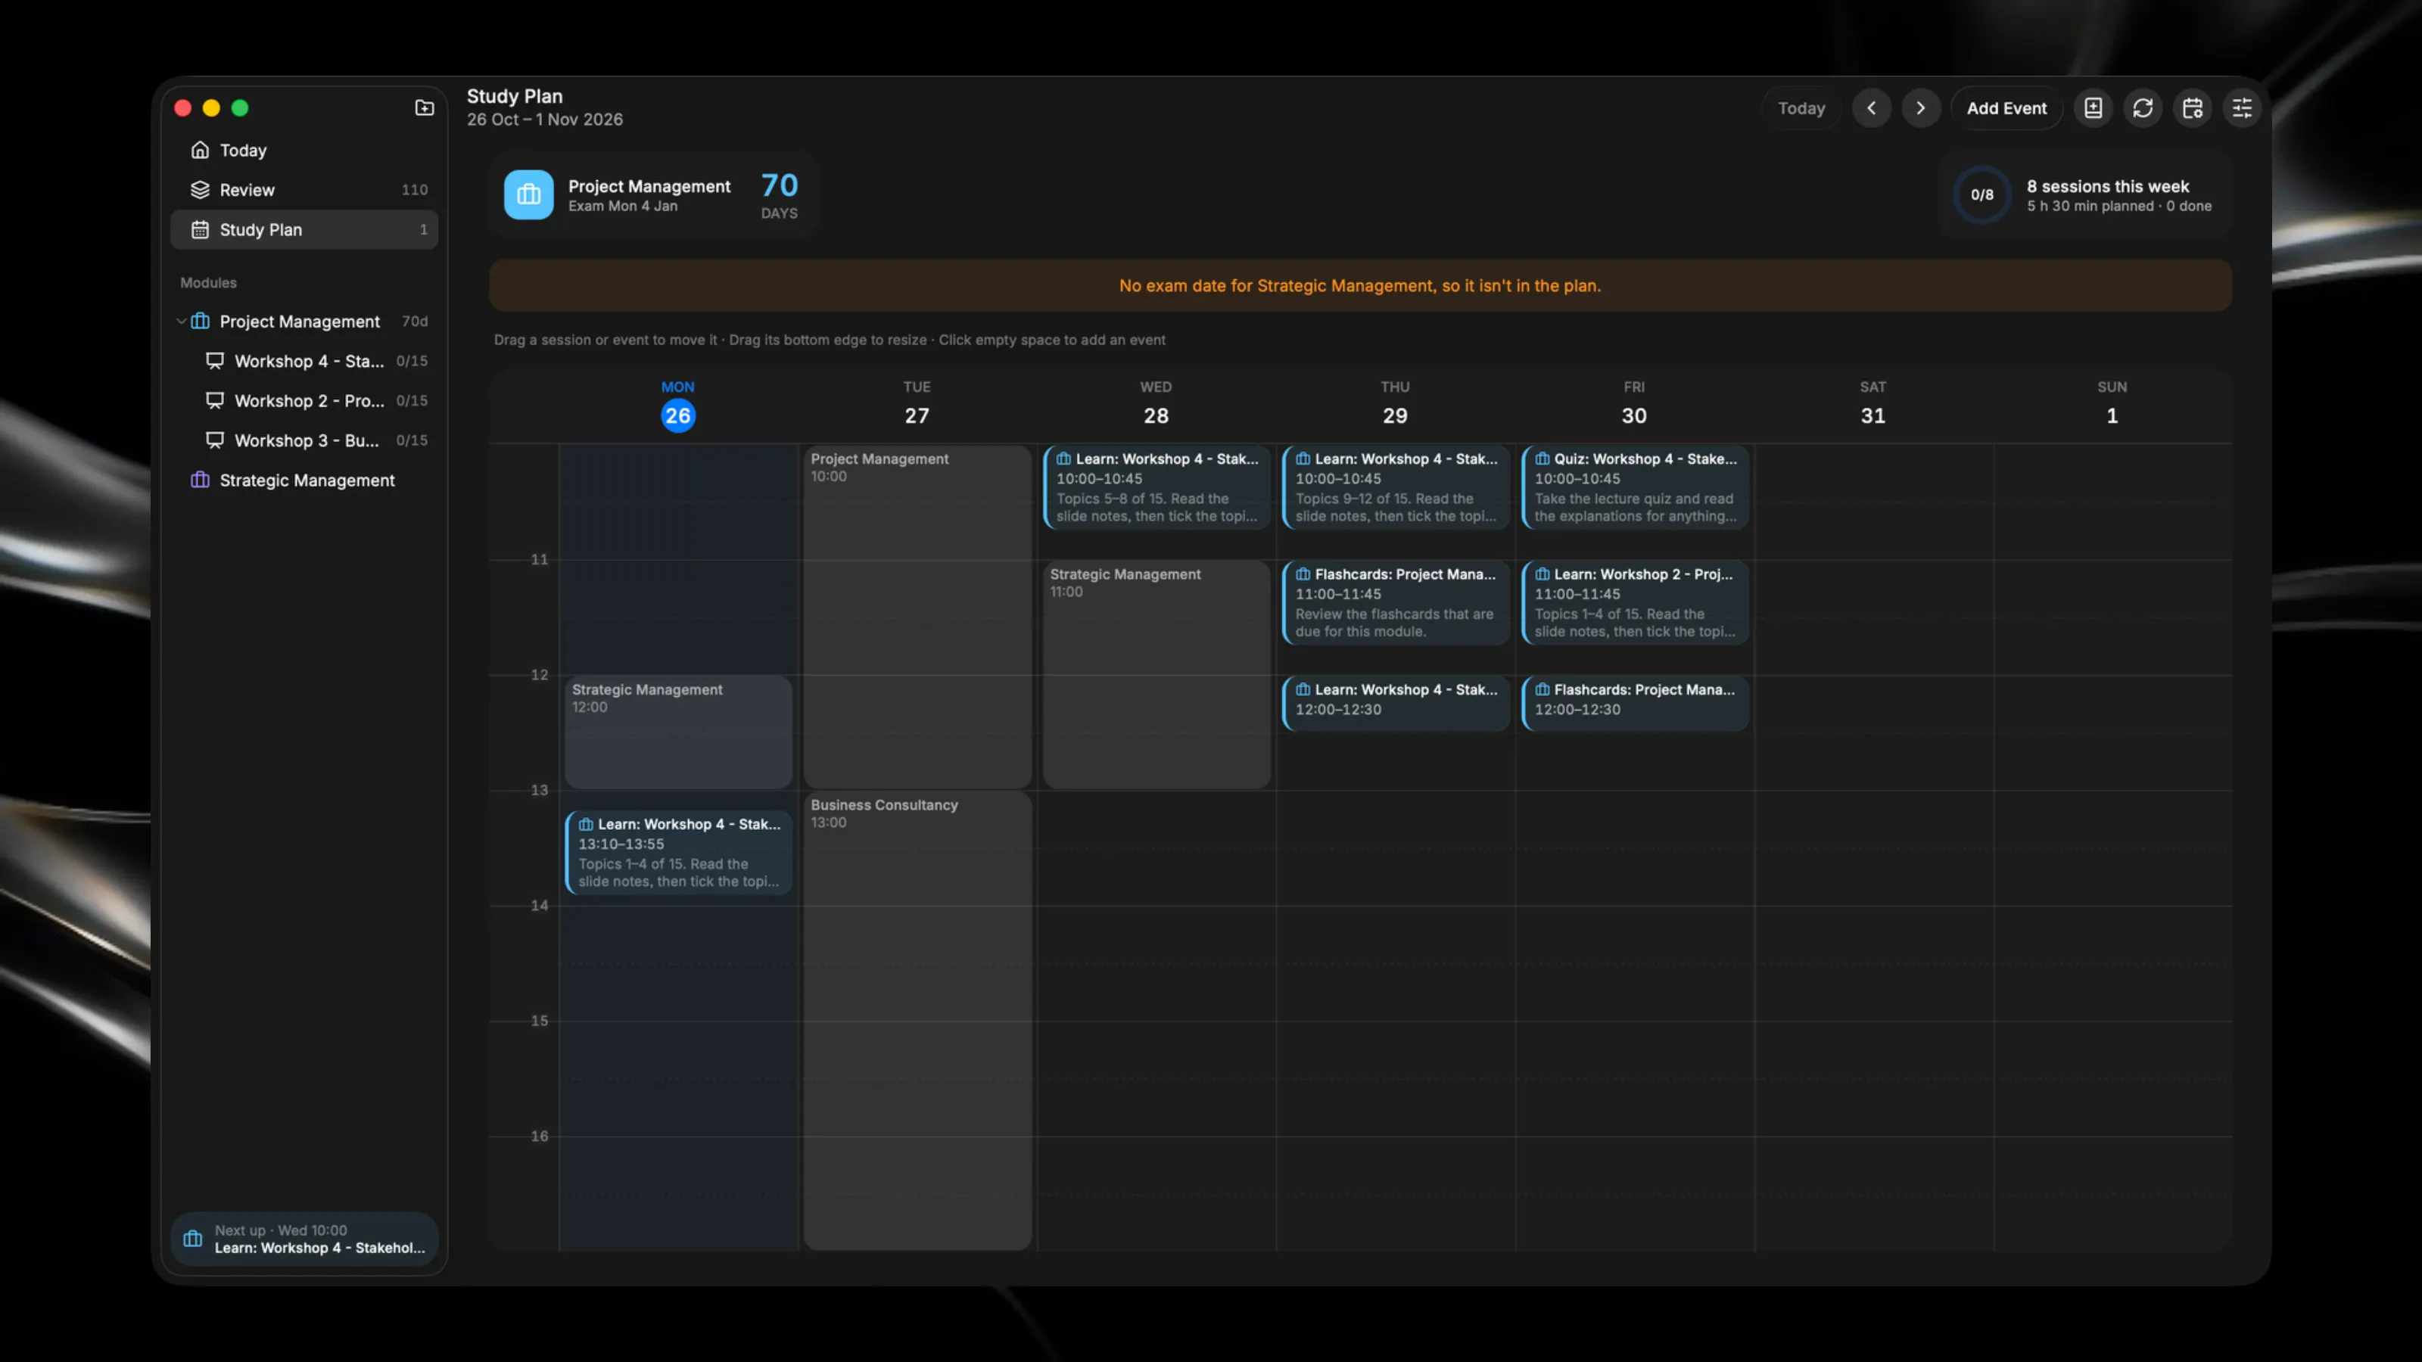Open Friday 12:00 Flashcards Project Management session
This screenshot has width=2422, height=1362.
(1636, 703)
